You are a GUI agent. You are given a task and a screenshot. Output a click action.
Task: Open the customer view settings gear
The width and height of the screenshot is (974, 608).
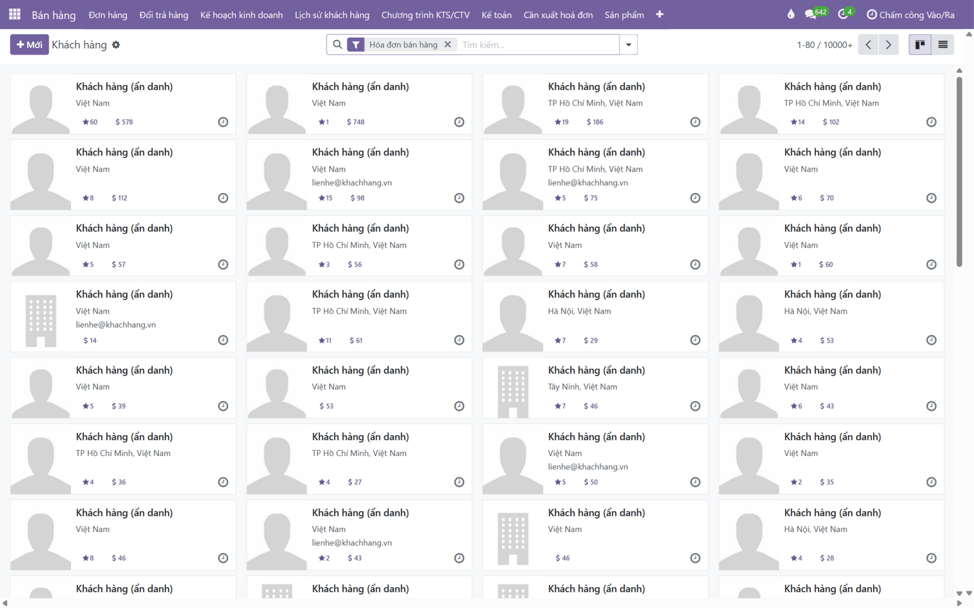116,45
